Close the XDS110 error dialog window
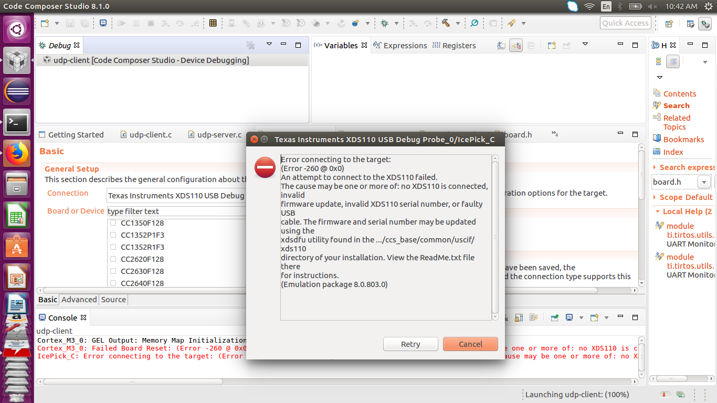This screenshot has width=717, height=403. (254, 140)
